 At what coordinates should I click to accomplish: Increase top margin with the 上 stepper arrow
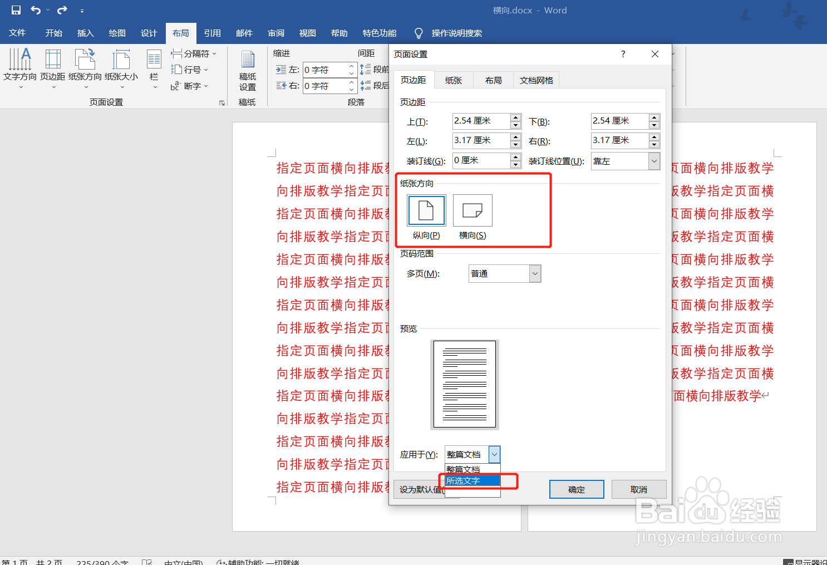click(516, 117)
